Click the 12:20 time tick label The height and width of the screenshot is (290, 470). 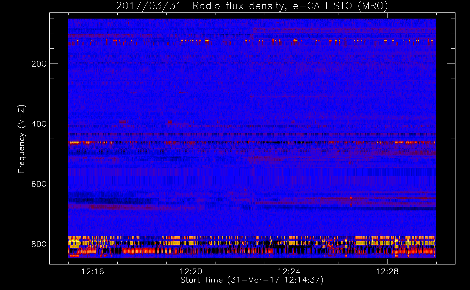pyautogui.click(x=191, y=272)
